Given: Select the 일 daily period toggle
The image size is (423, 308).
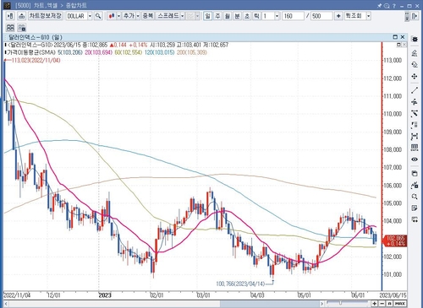Looking at the screenshot, I should (x=208, y=16).
